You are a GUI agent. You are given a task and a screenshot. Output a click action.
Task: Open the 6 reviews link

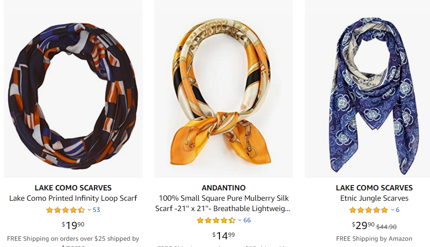(397, 210)
